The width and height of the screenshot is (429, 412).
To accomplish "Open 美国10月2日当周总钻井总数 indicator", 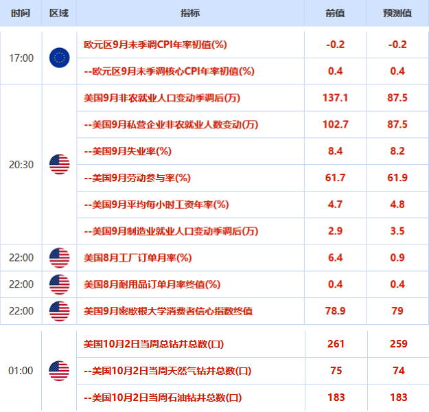I will (154, 344).
